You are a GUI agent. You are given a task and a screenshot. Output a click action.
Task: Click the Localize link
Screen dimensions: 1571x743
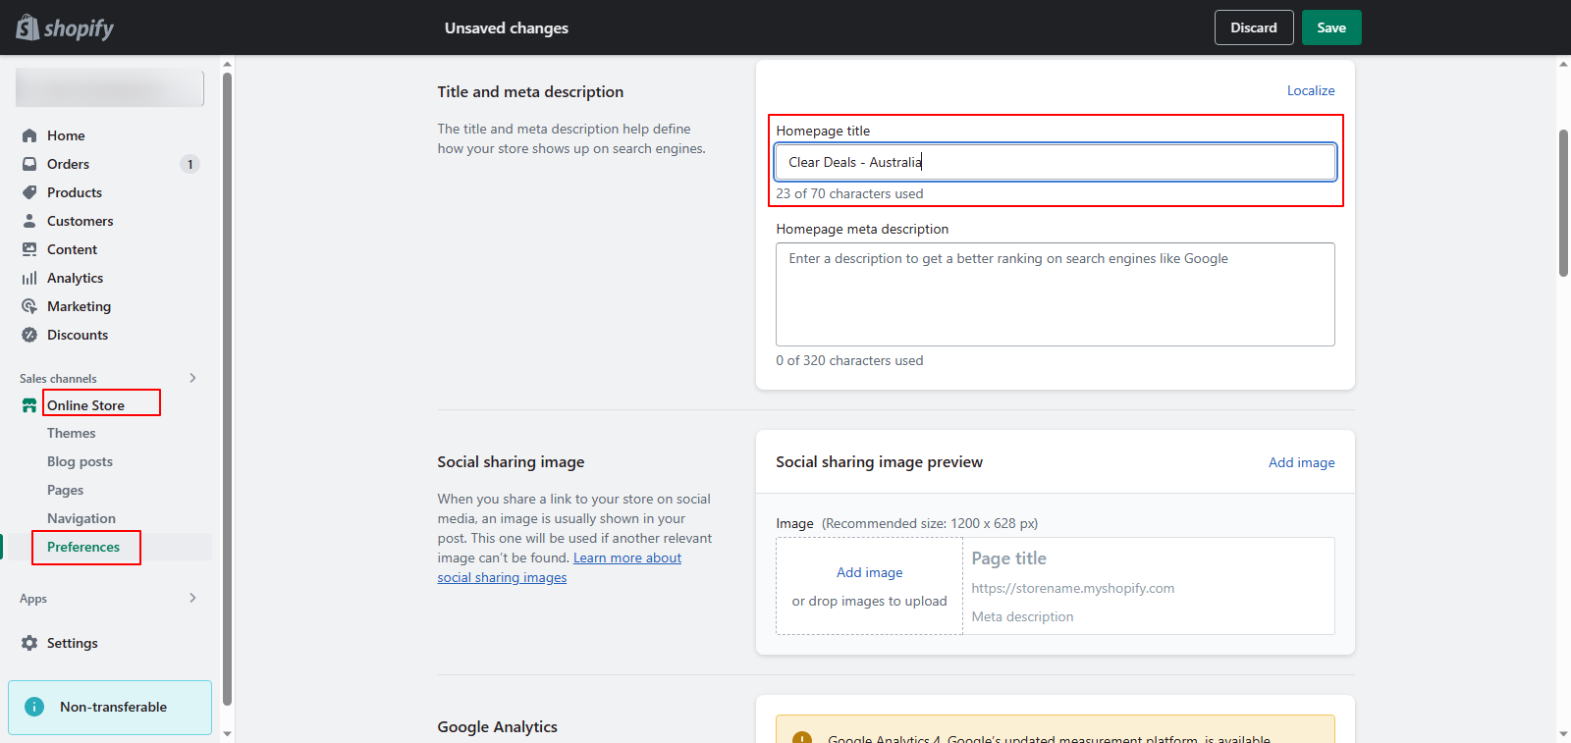pyautogui.click(x=1311, y=90)
